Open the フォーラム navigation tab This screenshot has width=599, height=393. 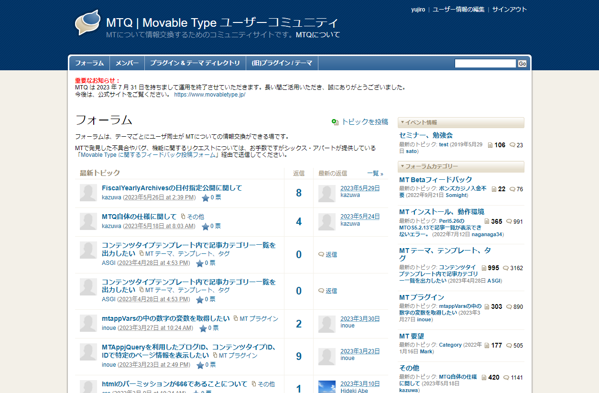point(89,63)
